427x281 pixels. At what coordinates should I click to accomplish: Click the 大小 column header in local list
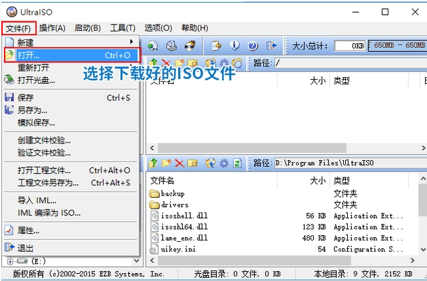(317, 180)
